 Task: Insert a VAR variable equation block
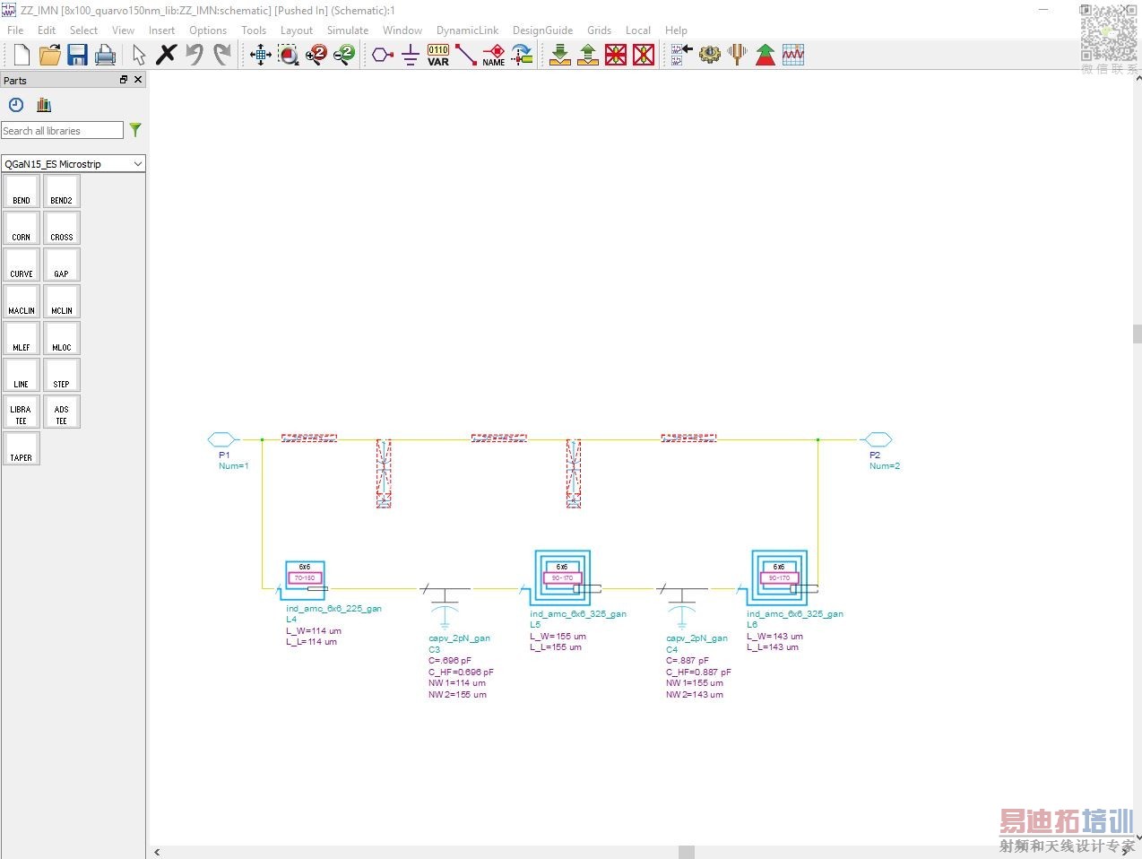coord(438,55)
